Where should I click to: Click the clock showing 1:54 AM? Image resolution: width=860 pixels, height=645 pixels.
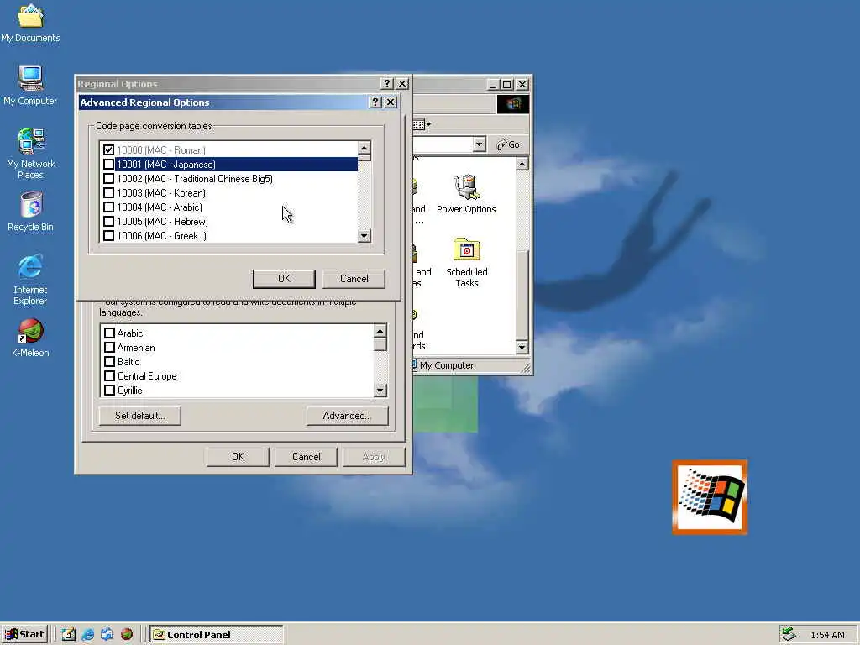point(827,635)
